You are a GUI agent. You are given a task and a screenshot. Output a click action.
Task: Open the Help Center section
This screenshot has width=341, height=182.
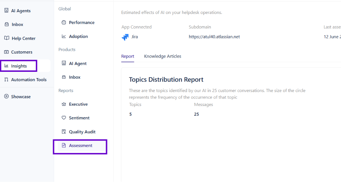click(x=23, y=38)
